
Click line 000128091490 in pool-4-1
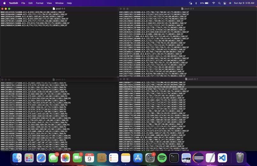152,94
